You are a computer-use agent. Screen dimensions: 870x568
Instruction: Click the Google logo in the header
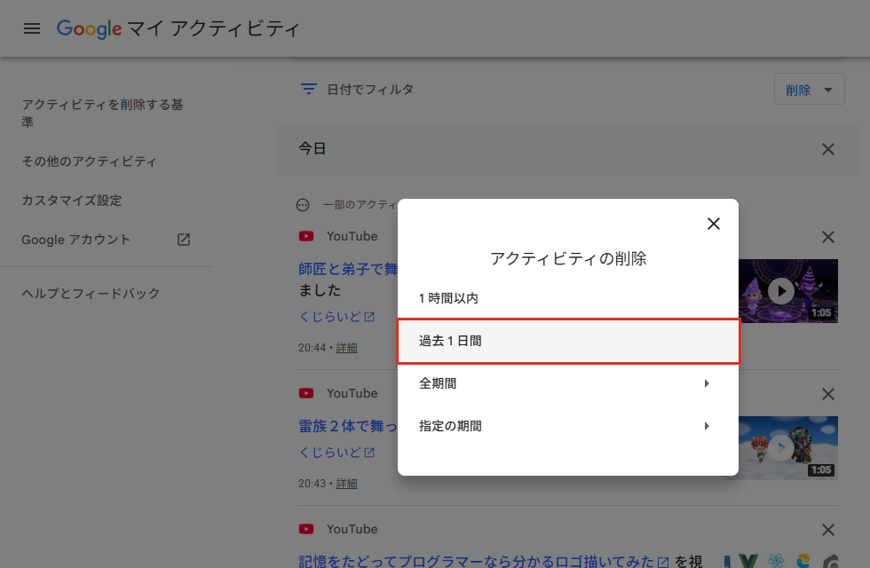coord(89,28)
